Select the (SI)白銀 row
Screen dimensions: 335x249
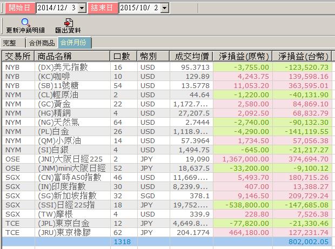click(x=167, y=150)
